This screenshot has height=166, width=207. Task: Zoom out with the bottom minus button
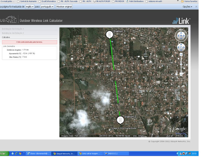(181, 75)
